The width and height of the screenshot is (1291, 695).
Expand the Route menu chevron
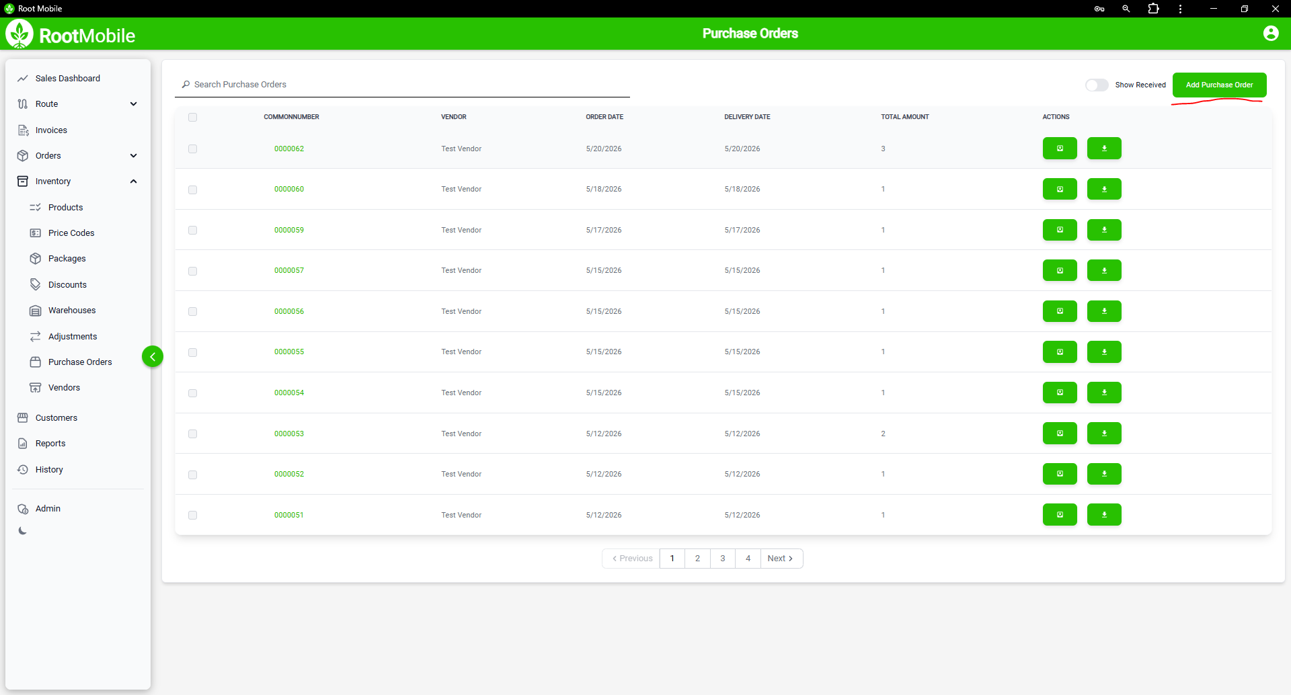tap(133, 104)
